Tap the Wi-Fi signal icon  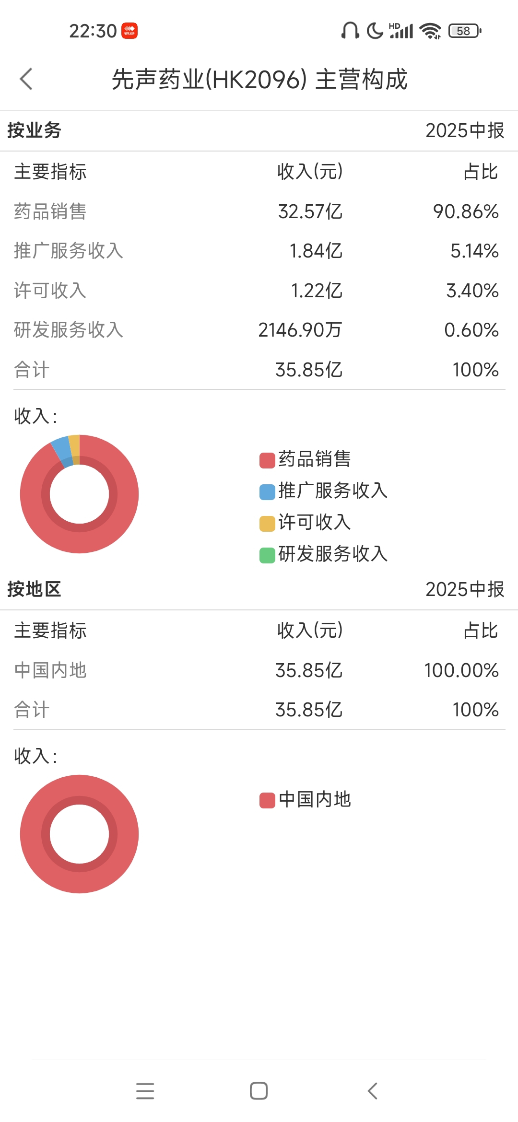click(x=430, y=31)
